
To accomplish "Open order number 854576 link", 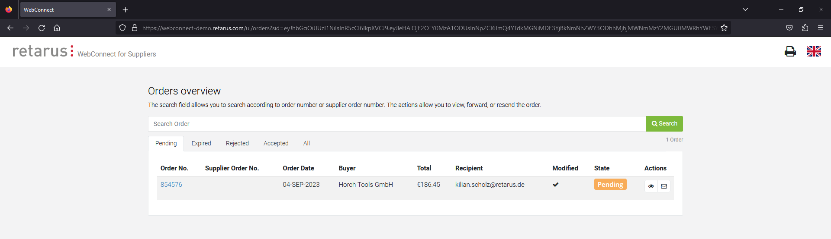I will (x=171, y=185).
